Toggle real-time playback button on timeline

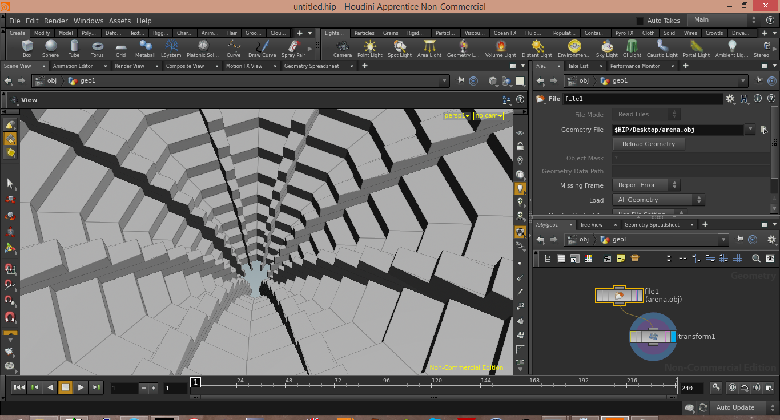click(x=733, y=387)
